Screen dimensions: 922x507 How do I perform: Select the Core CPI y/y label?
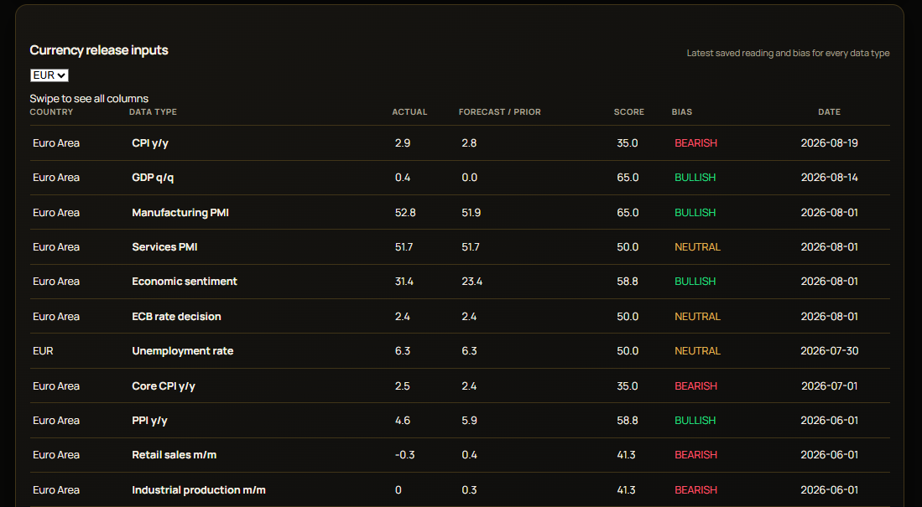pyautogui.click(x=164, y=386)
